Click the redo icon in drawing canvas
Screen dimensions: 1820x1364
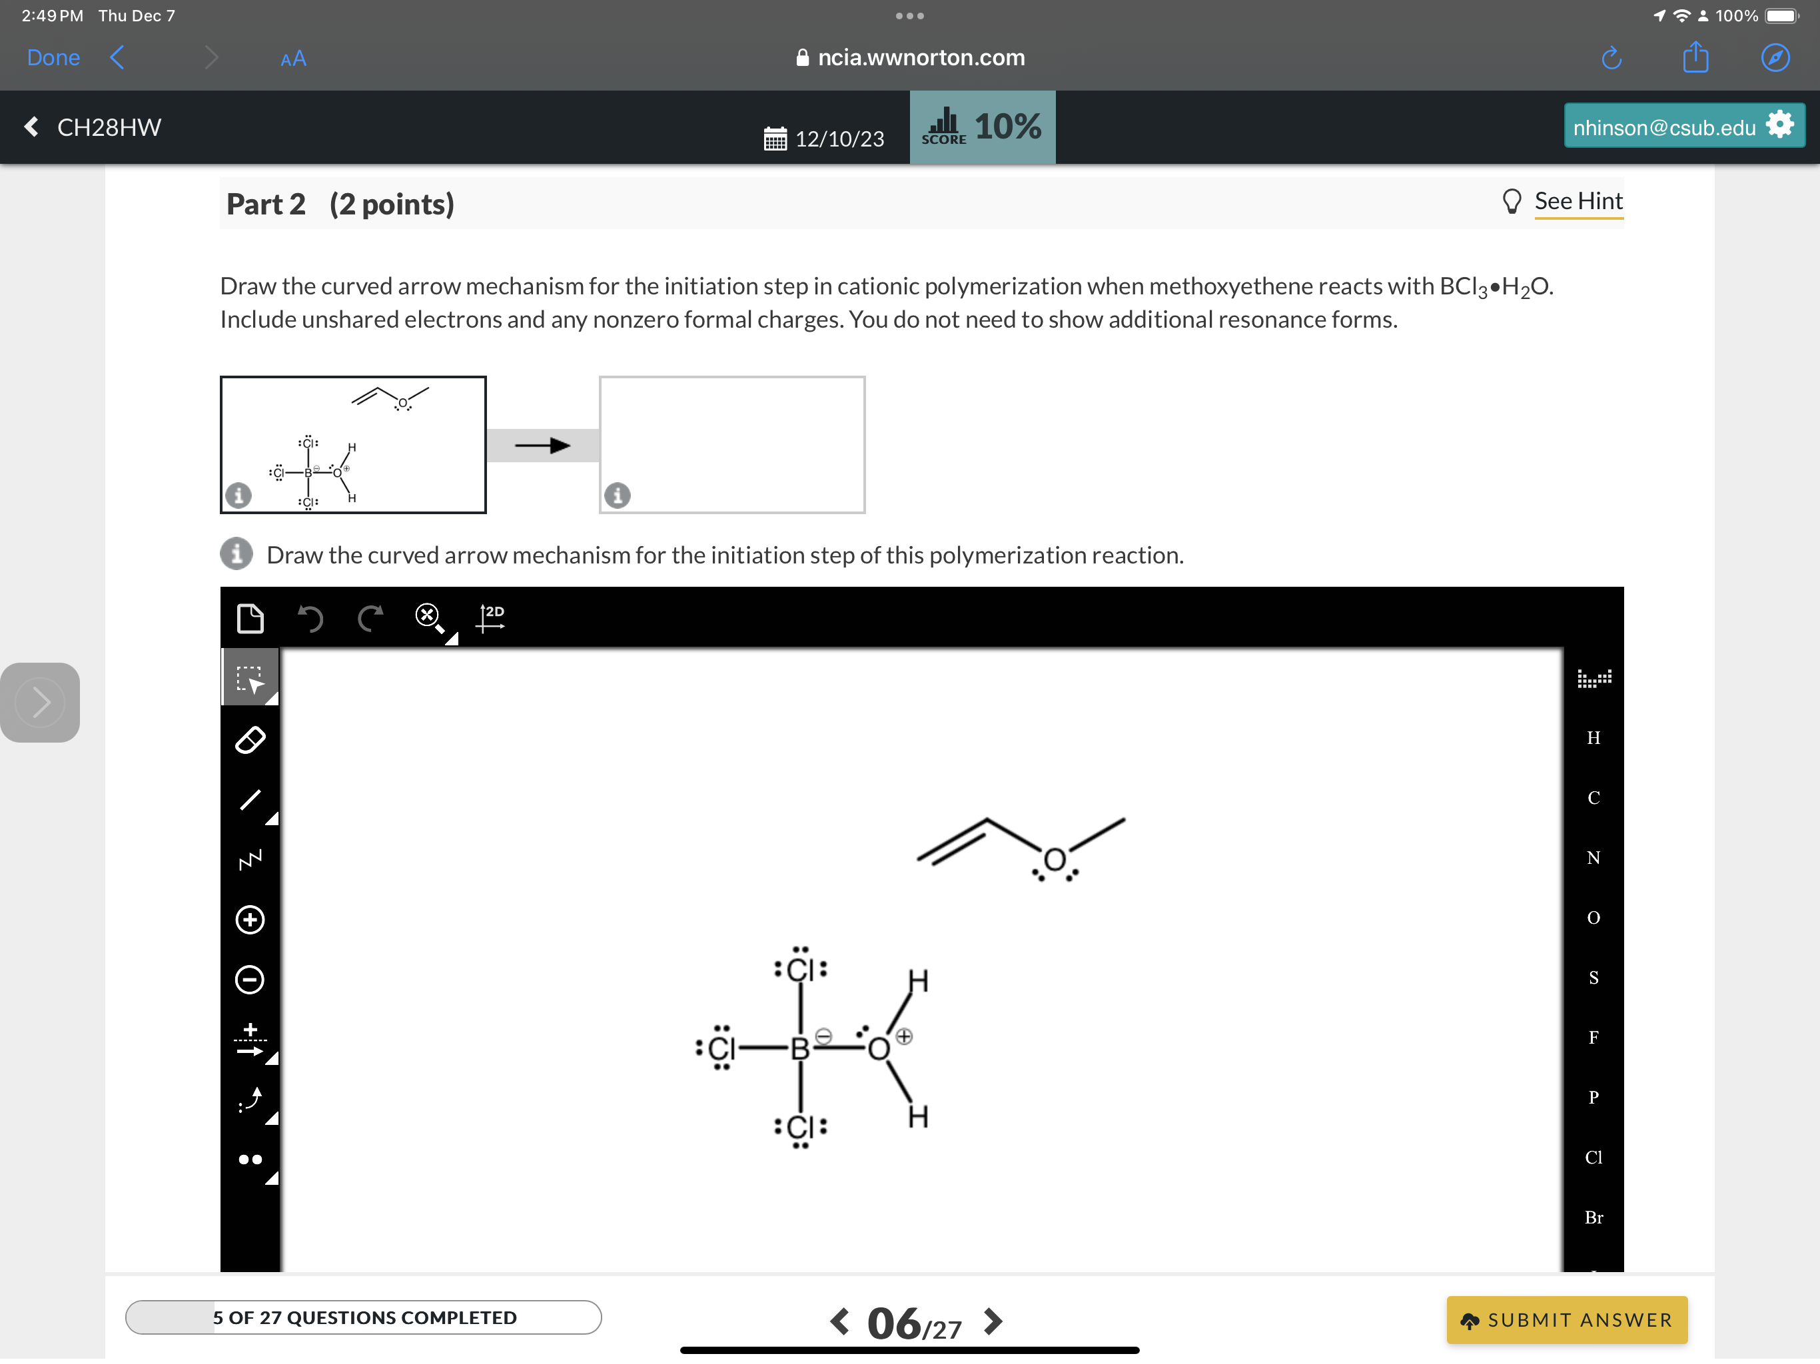pos(370,618)
